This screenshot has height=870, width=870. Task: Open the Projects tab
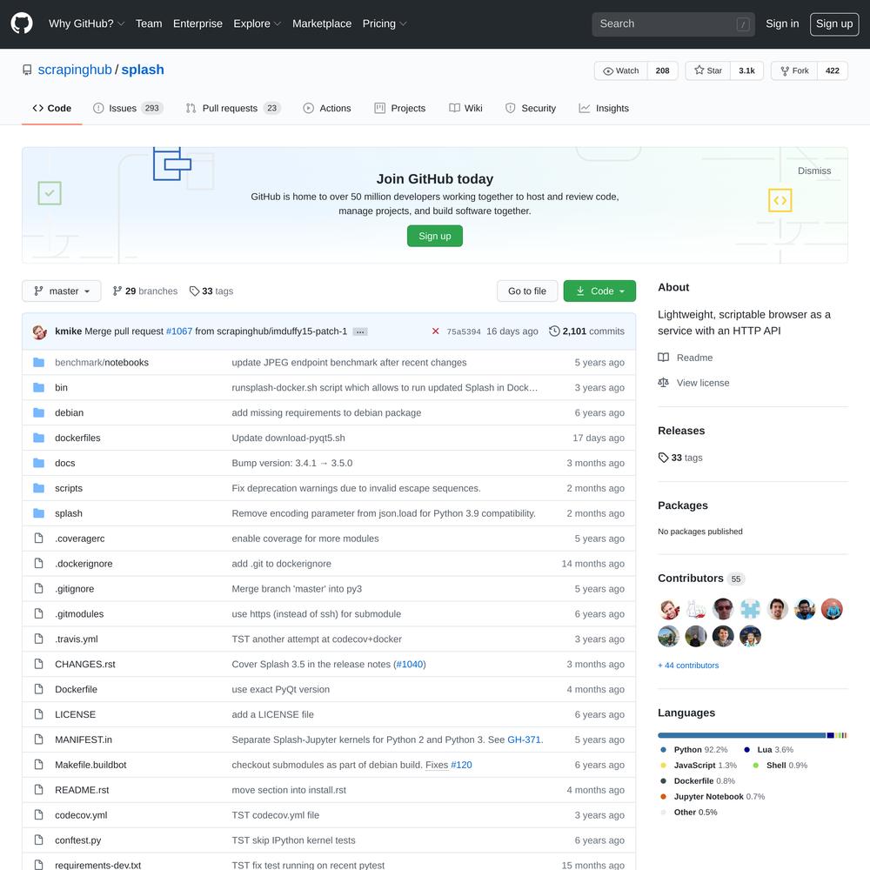[399, 108]
